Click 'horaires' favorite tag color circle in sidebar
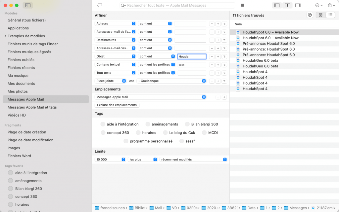Viewport: 339px width, 212px height. tap(10, 204)
